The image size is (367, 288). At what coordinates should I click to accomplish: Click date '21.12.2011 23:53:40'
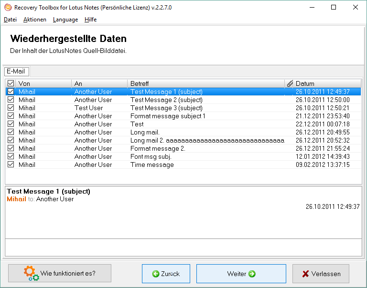pos(323,116)
